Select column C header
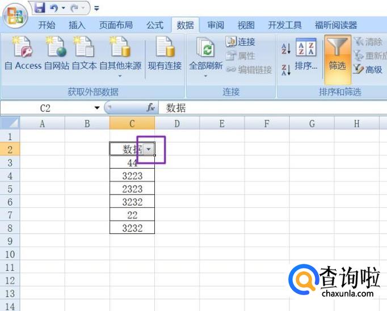 (x=132, y=123)
